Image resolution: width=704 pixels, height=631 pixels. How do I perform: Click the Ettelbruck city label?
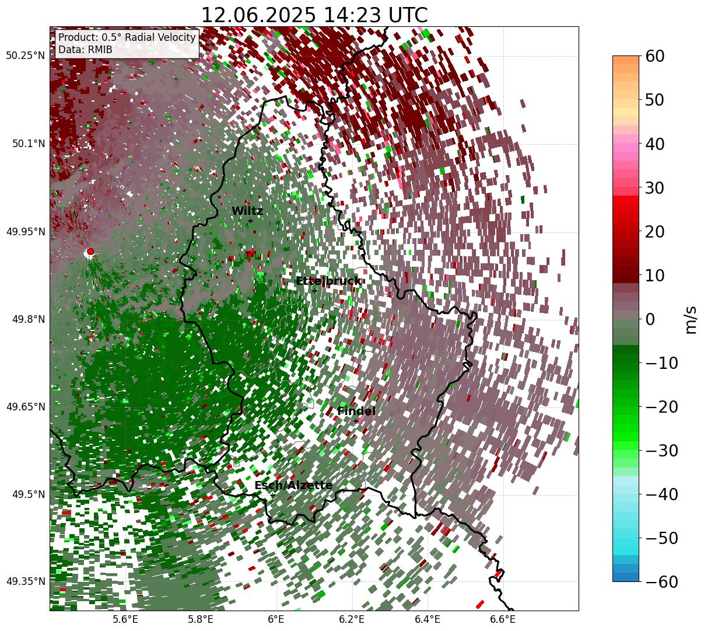328,281
